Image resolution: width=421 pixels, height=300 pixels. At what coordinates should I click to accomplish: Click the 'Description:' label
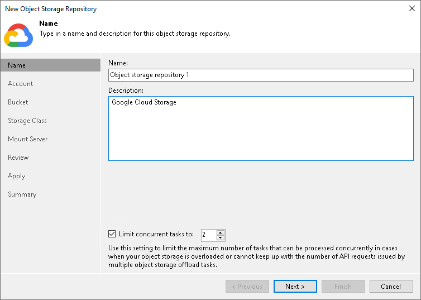(x=126, y=91)
